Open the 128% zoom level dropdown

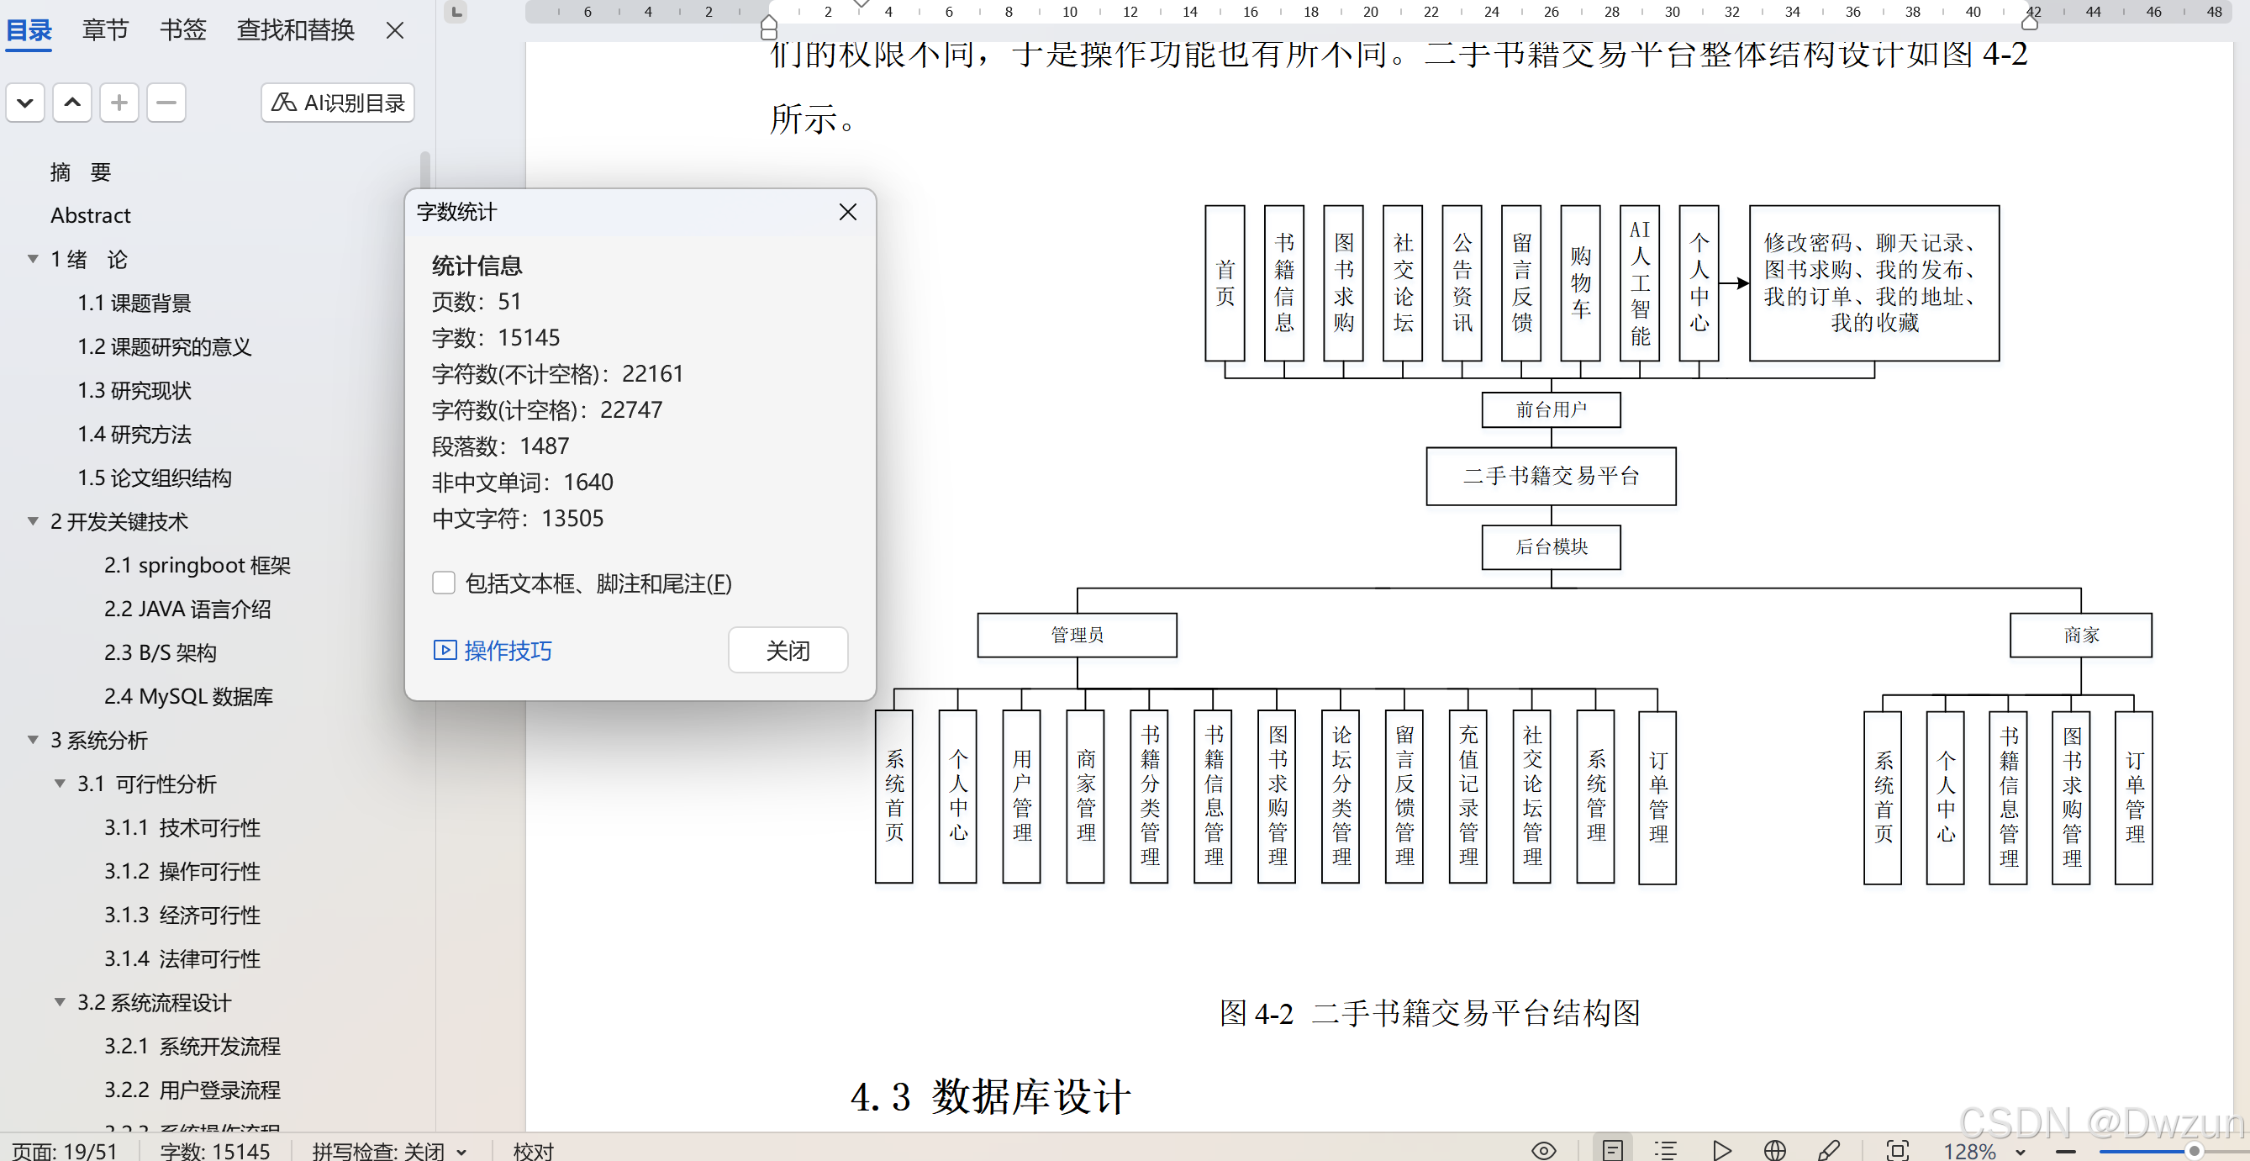2021,1152
